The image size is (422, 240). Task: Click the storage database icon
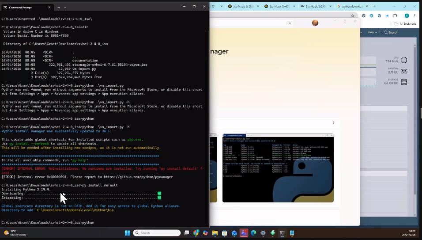pos(404,82)
